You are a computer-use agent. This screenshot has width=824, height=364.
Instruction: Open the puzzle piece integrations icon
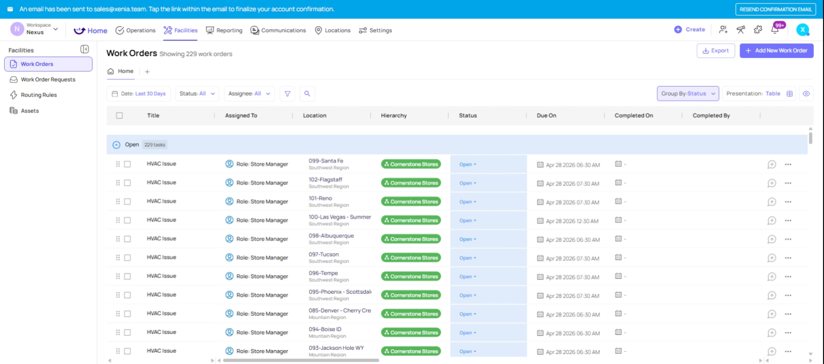coord(758,30)
